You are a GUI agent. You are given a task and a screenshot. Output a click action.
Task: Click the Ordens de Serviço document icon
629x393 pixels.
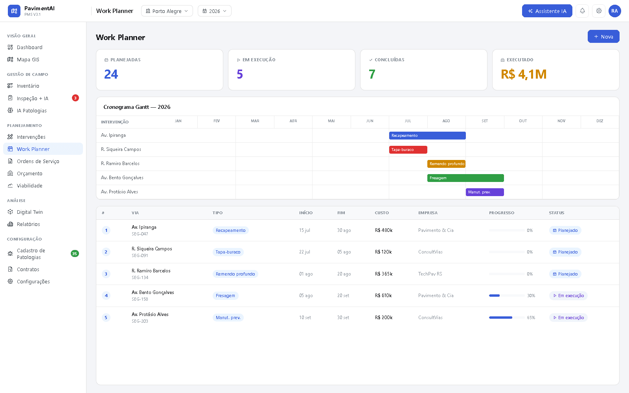(x=10, y=161)
